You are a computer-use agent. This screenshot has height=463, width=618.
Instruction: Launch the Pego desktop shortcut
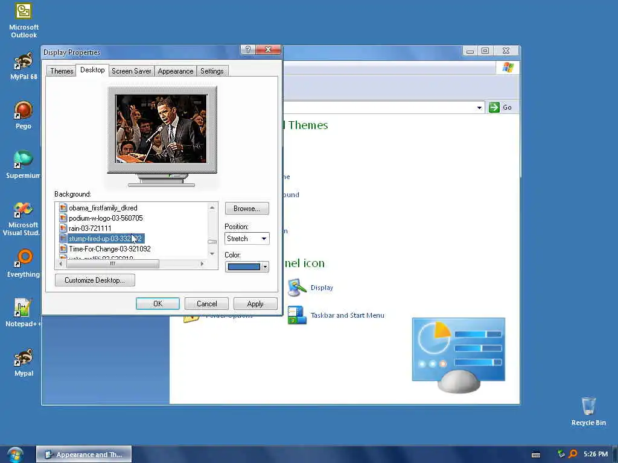[x=24, y=115]
